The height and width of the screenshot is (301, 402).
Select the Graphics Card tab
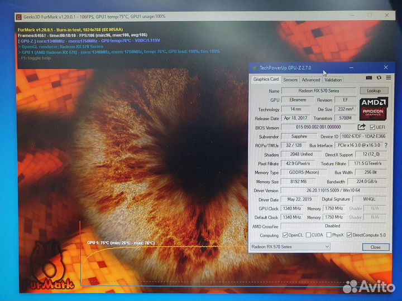point(266,79)
